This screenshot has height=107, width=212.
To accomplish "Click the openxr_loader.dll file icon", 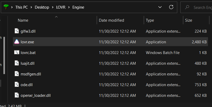I will [17, 95].
